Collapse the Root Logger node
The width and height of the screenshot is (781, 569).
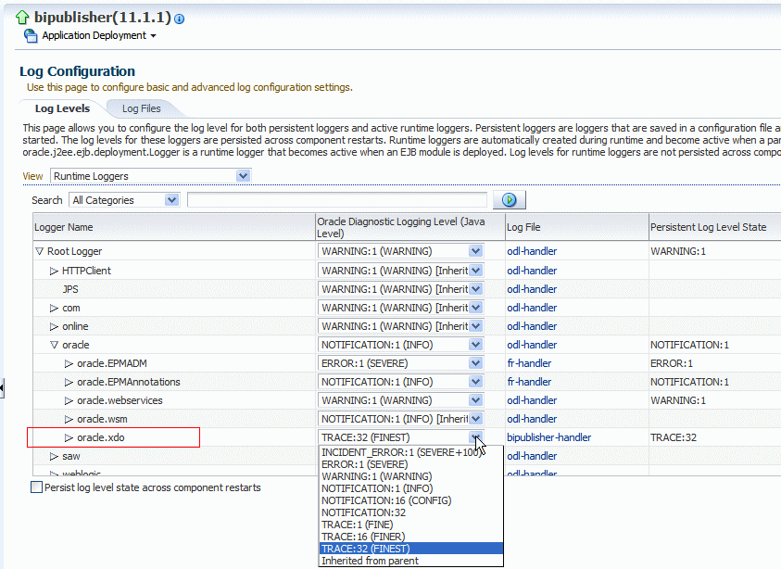[x=39, y=251]
